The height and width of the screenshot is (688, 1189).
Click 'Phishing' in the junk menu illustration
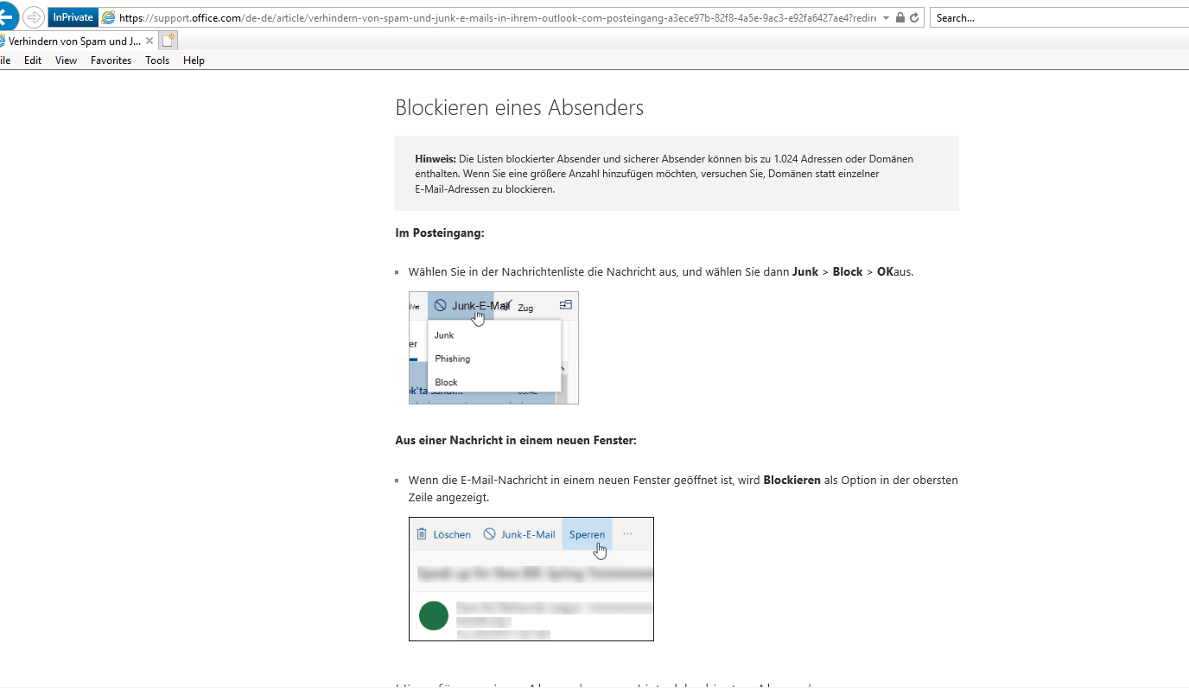(453, 359)
